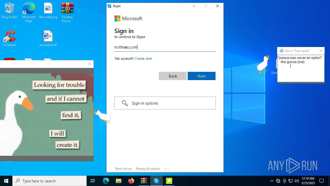Open the WinRAR taskbar icon
The height and width of the screenshot is (186, 330).
point(144,181)
